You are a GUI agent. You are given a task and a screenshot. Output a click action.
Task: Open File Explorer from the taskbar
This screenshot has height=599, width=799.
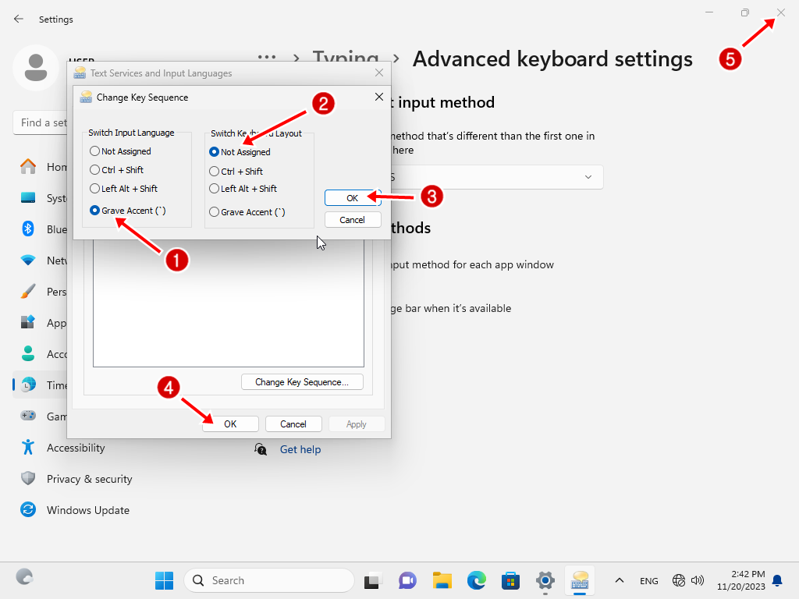(x=442, y=580)
